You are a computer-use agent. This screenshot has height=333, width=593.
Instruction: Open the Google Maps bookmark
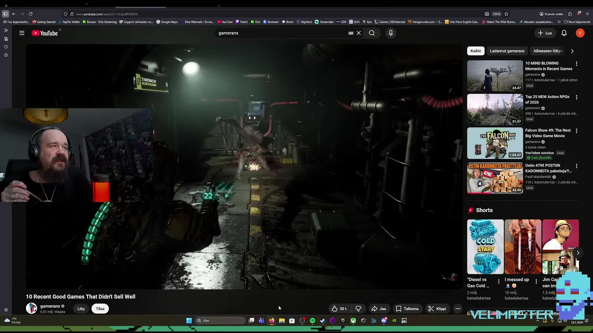pos(167,22)
